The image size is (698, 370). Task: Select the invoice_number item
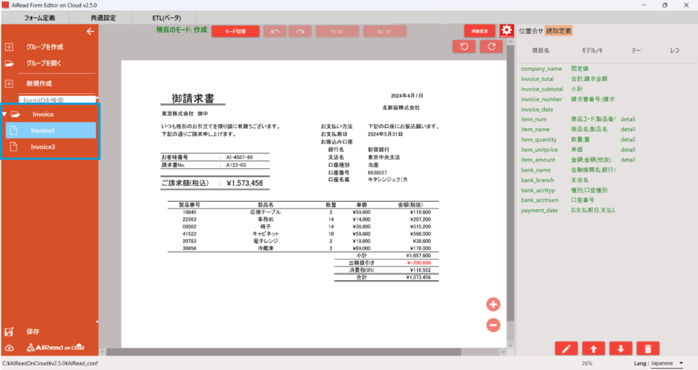click(x=541, y=99)
